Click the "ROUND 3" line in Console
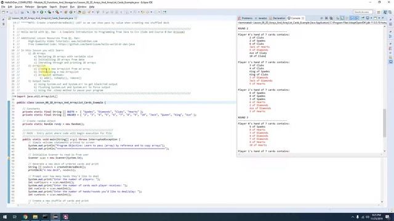This screenshot has width=394, height=221. (x=243, y=117)
